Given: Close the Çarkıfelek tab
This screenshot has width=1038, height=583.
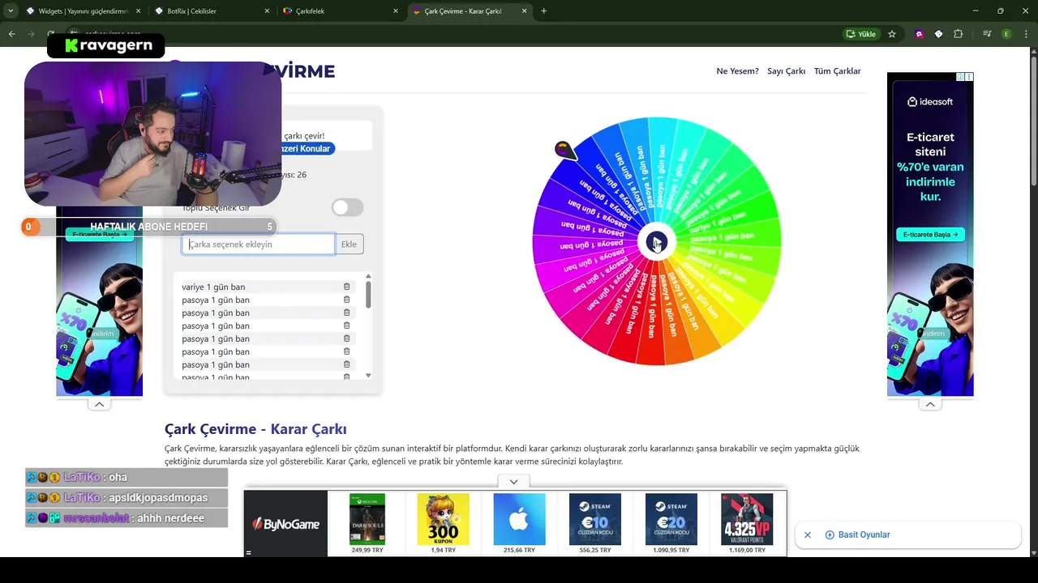Looking at the screenshot, I should [x=396, y=11].
